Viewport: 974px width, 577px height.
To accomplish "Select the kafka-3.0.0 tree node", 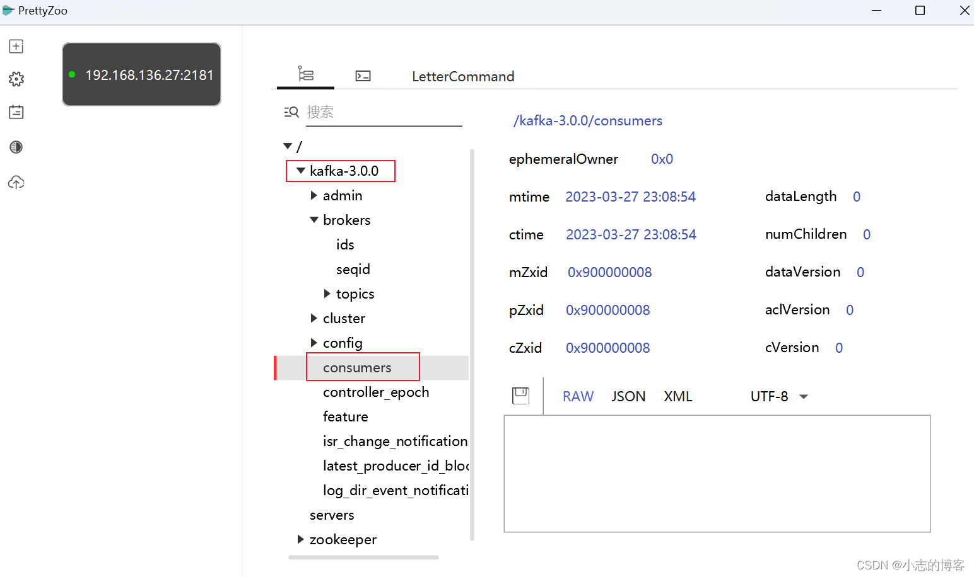I will (x=344, y=171).
